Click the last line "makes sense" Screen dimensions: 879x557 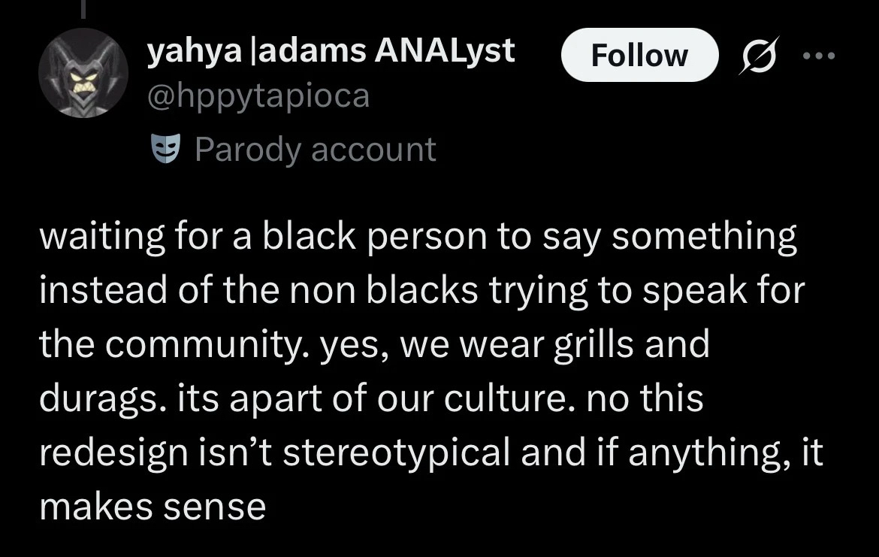(x=153, y=507)
